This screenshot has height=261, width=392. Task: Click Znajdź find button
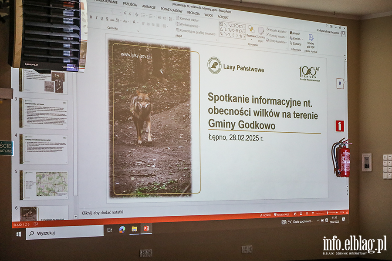pos(295,33)
